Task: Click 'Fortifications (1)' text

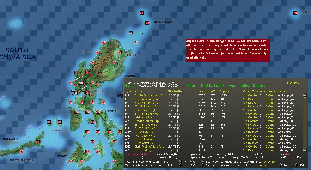Action: [135, 157]
